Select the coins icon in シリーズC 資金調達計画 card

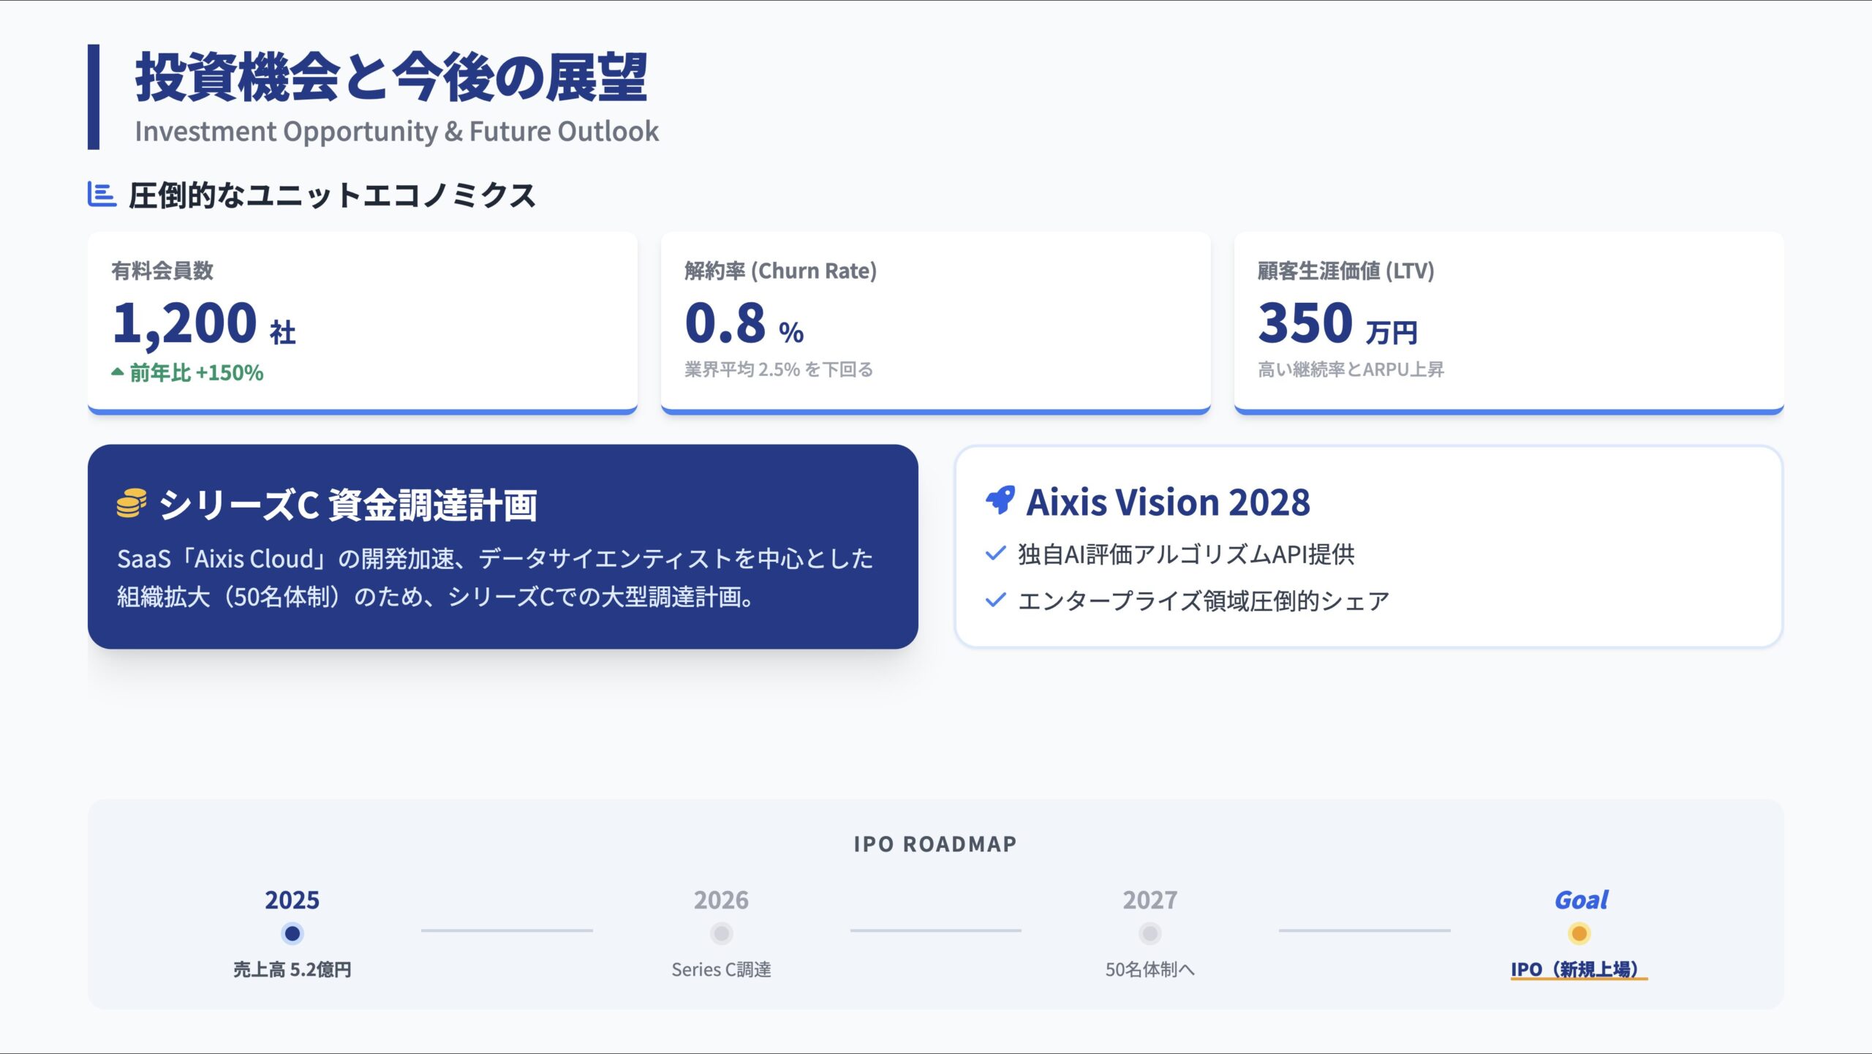click(x=129, y=503)
